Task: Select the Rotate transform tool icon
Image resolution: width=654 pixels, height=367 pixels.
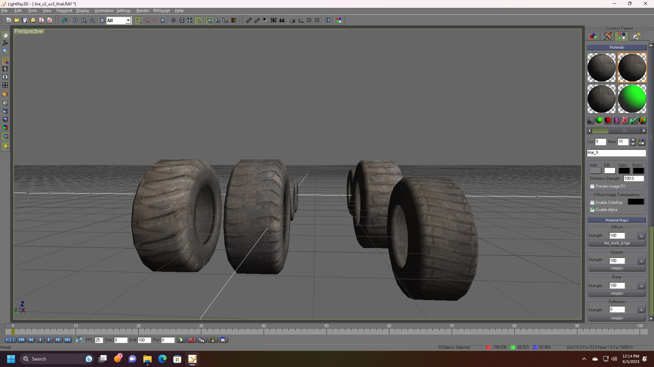Action: 182,20
